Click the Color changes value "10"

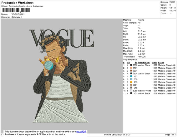point(139,23)
